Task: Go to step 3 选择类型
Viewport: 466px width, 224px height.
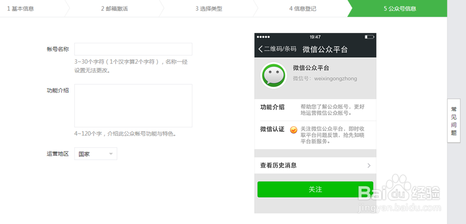Action: 209,8
